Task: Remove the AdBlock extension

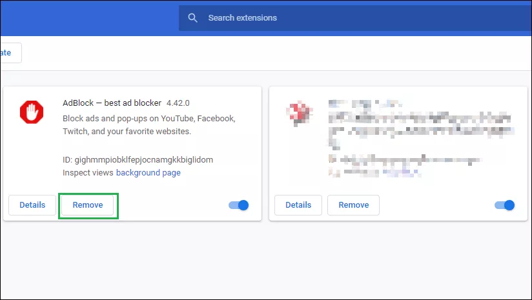Action: [88, 205]
